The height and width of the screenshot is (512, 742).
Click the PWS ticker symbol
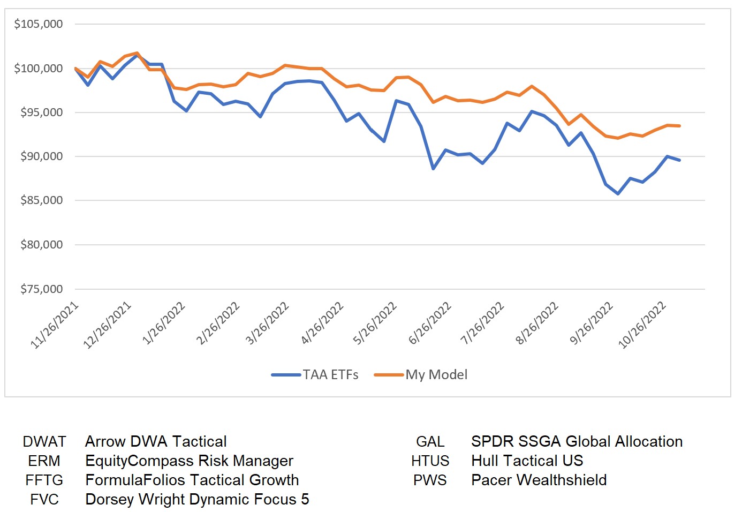click(430, 480)
